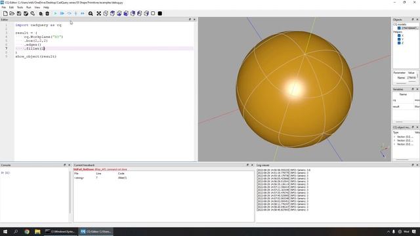Toggle the CQ model object checkbox
The width and height of the screenshot is (420, 236).
(399, 28)
